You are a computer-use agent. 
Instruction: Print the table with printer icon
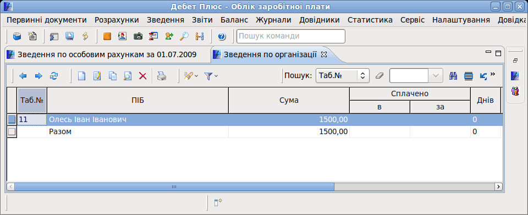162,76
